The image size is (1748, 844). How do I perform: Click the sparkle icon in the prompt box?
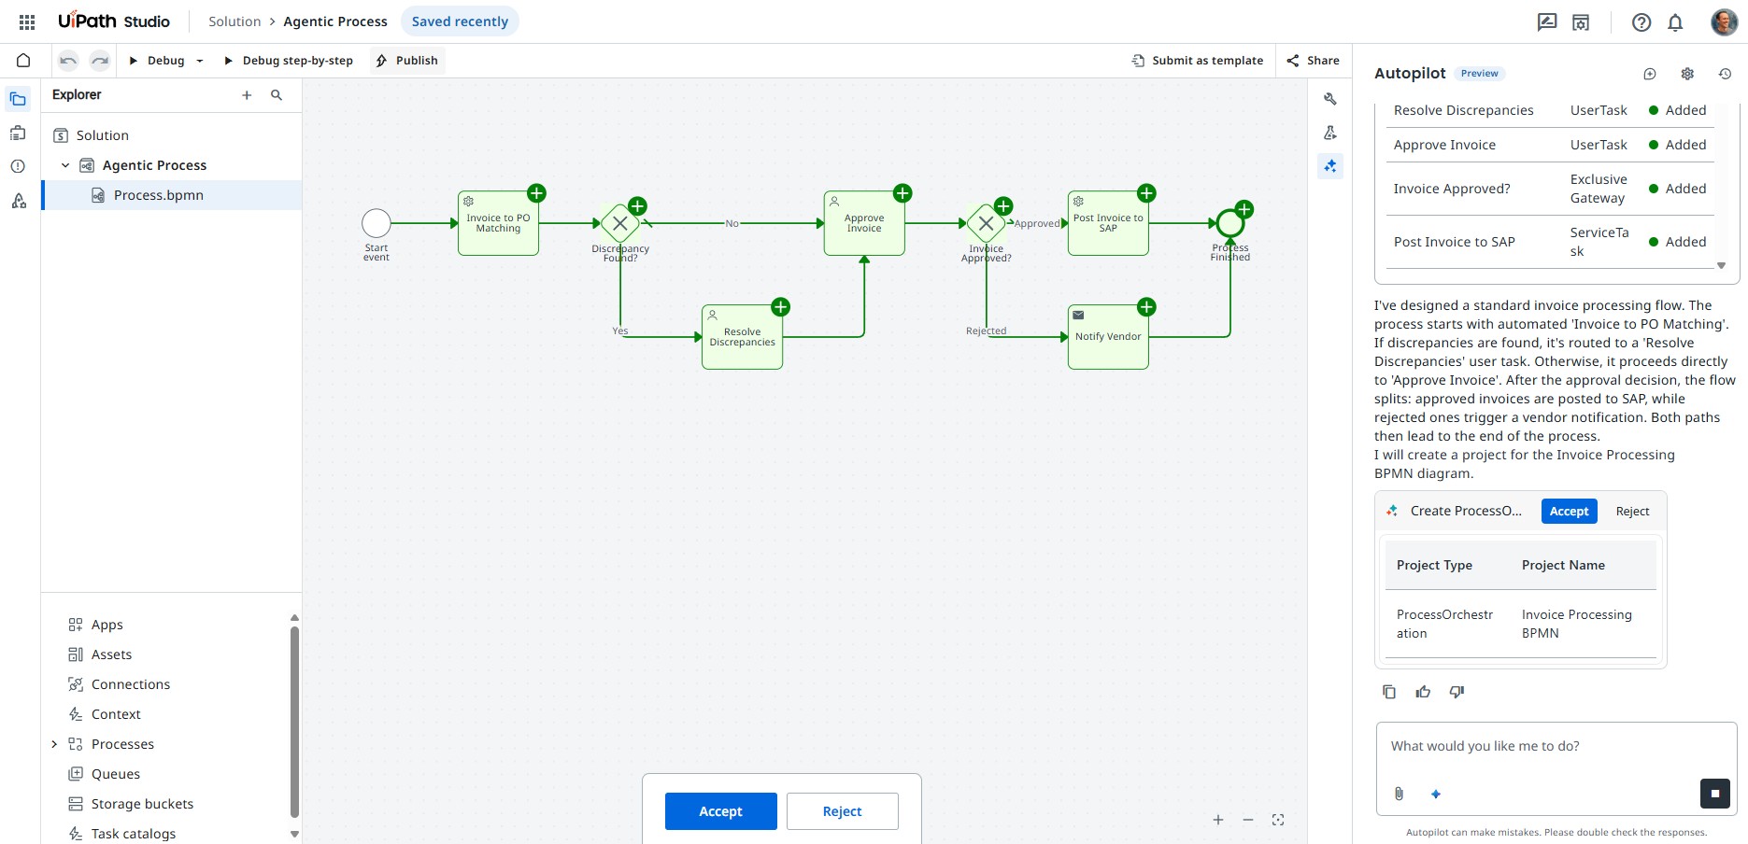[x=1436, y=794]
